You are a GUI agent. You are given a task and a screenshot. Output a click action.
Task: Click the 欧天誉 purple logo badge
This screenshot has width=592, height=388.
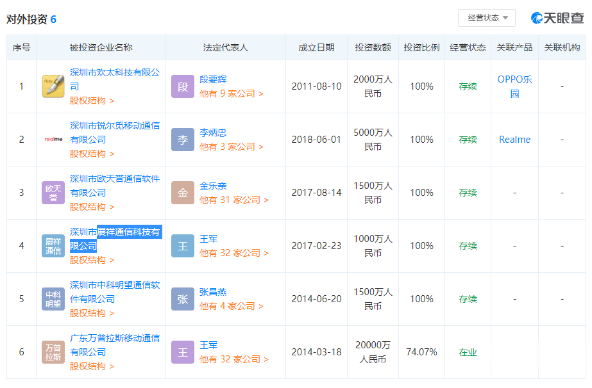[53, 193]
